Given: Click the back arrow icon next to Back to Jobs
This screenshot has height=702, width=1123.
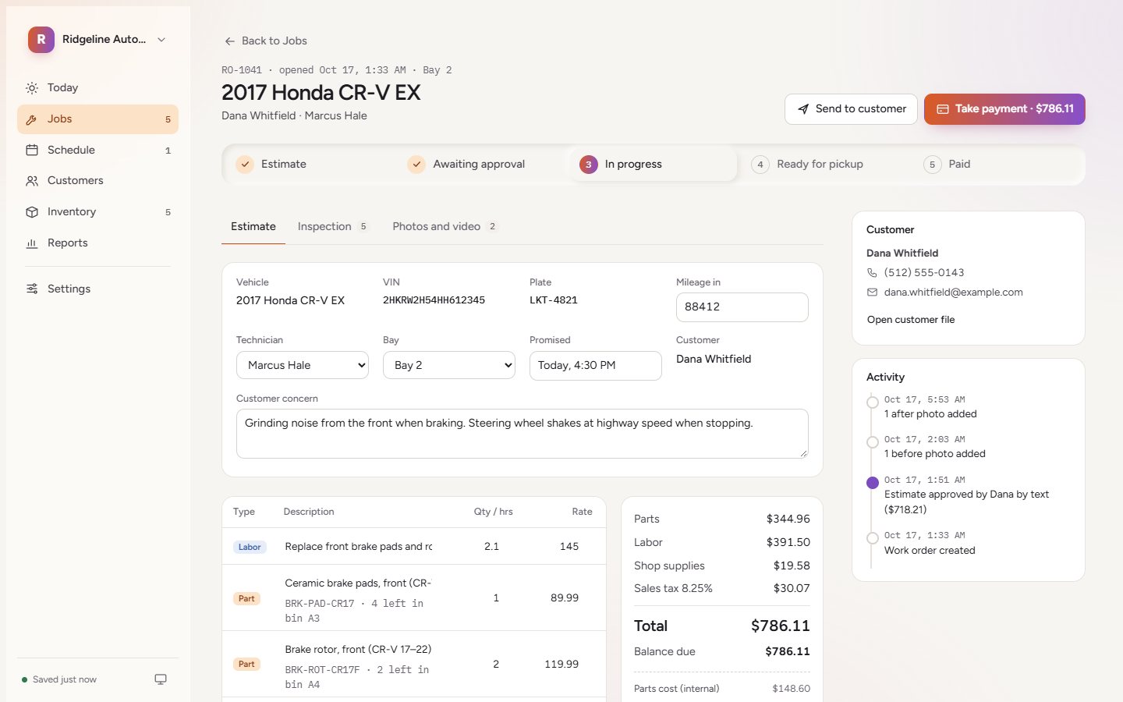Looking at the screenshot, I should 230,41.
